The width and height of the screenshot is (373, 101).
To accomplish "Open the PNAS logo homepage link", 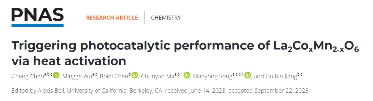I will pos(37,17).
